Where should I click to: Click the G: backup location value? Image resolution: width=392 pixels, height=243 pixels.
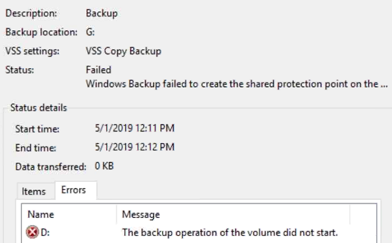click(x=89, y=31)
